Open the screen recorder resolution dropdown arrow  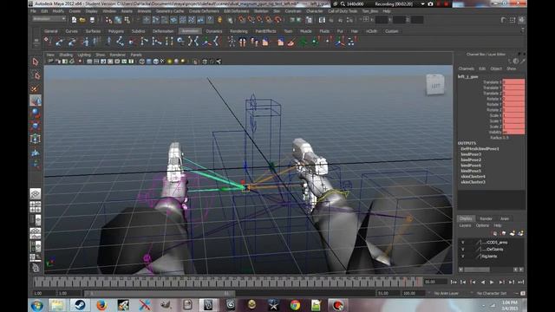(x=422, y=3)
